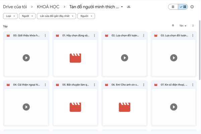Click the video icon beside 04. Cải thiện
Screen dimensions: 201x134
8,85
